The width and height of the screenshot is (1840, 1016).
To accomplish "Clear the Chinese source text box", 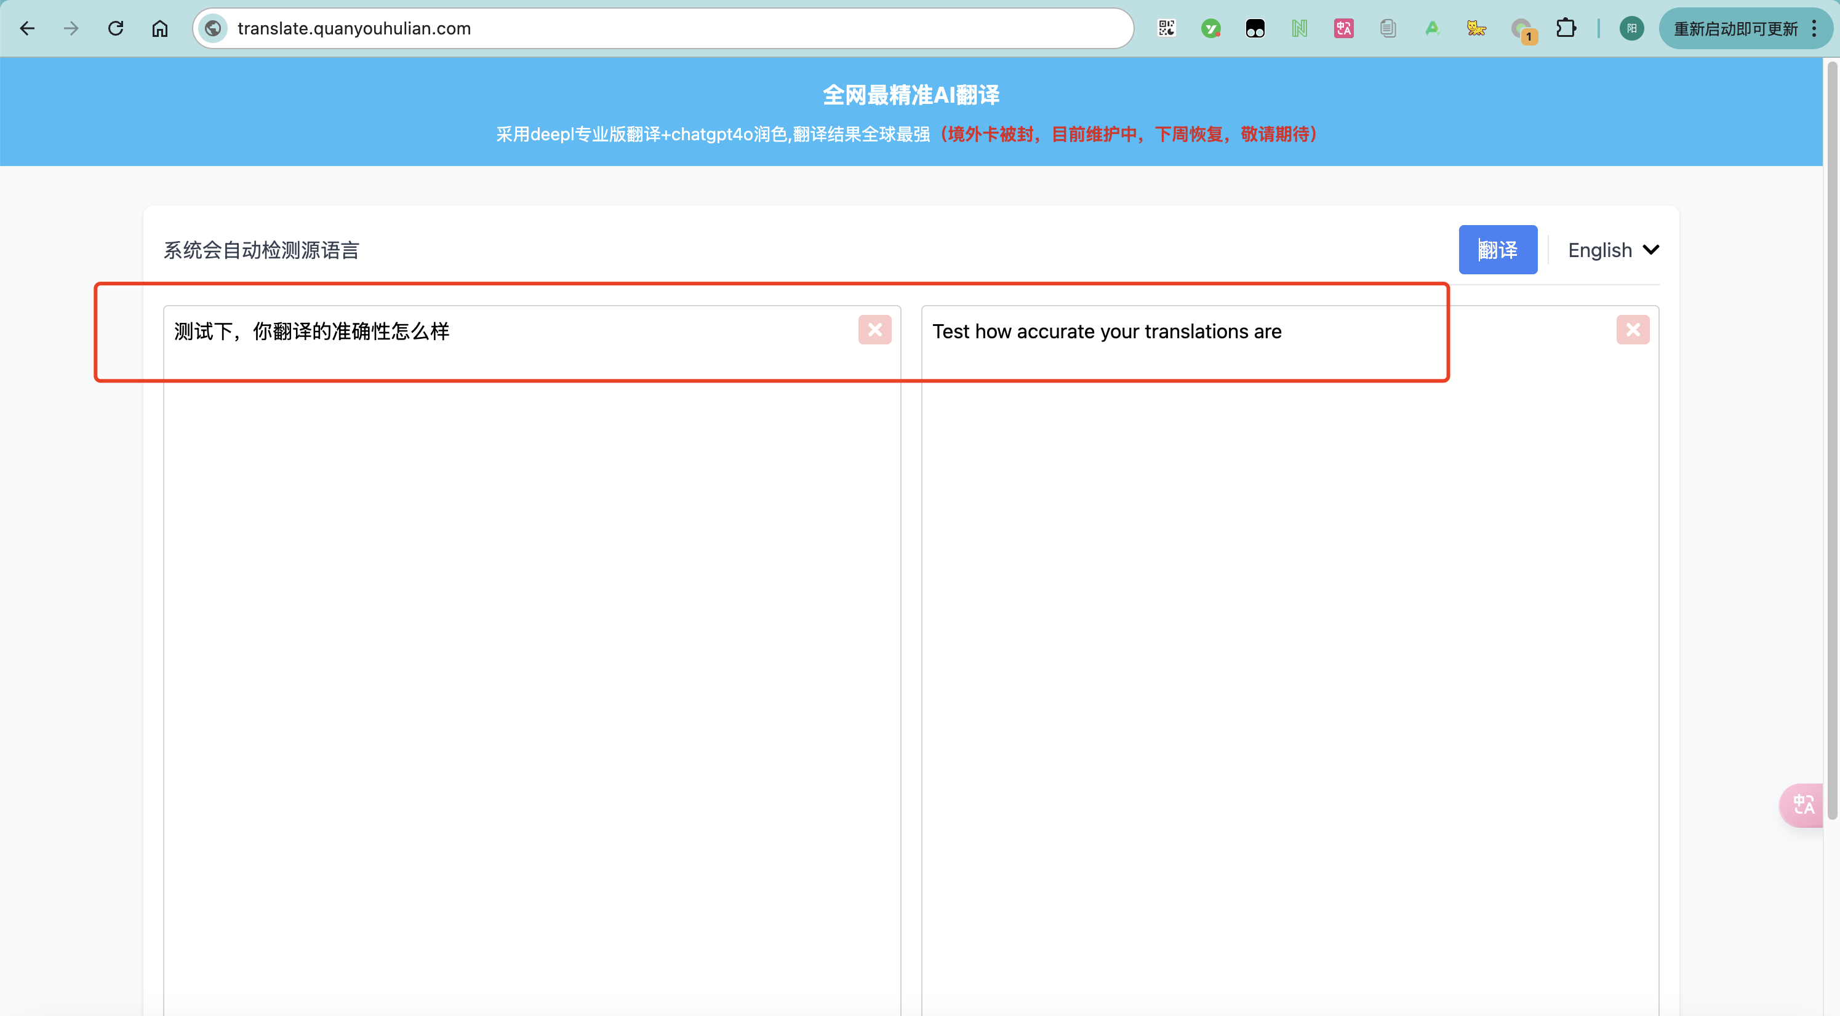I will 874,330.
